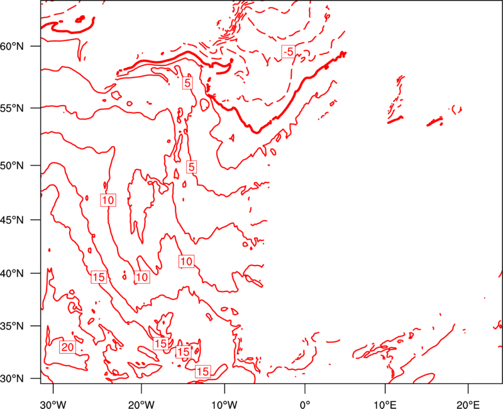Image resolution: width=503 pixels, height=409 pixels.
Task: Select the 45°N latitude axis label
Action: pos(12,220)
